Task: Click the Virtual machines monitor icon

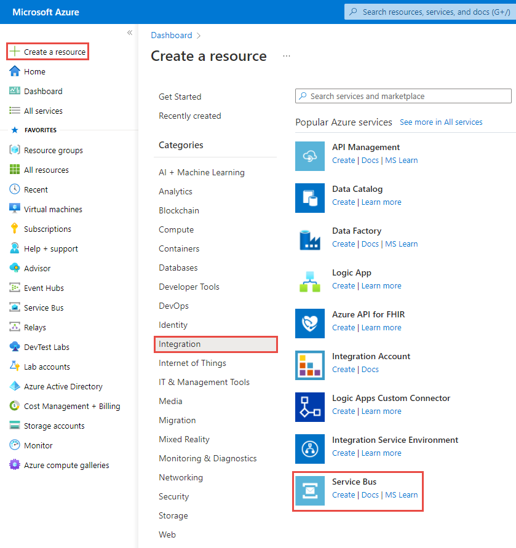Action: click(x=15, y=208)
